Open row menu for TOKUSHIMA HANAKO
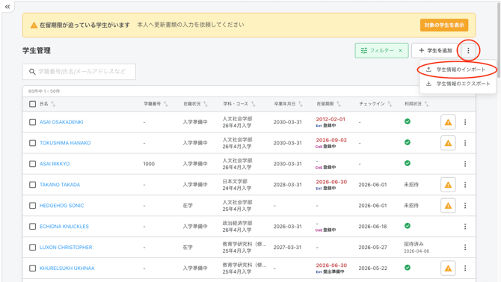501x282 pixels. click(x=465, y=143)
